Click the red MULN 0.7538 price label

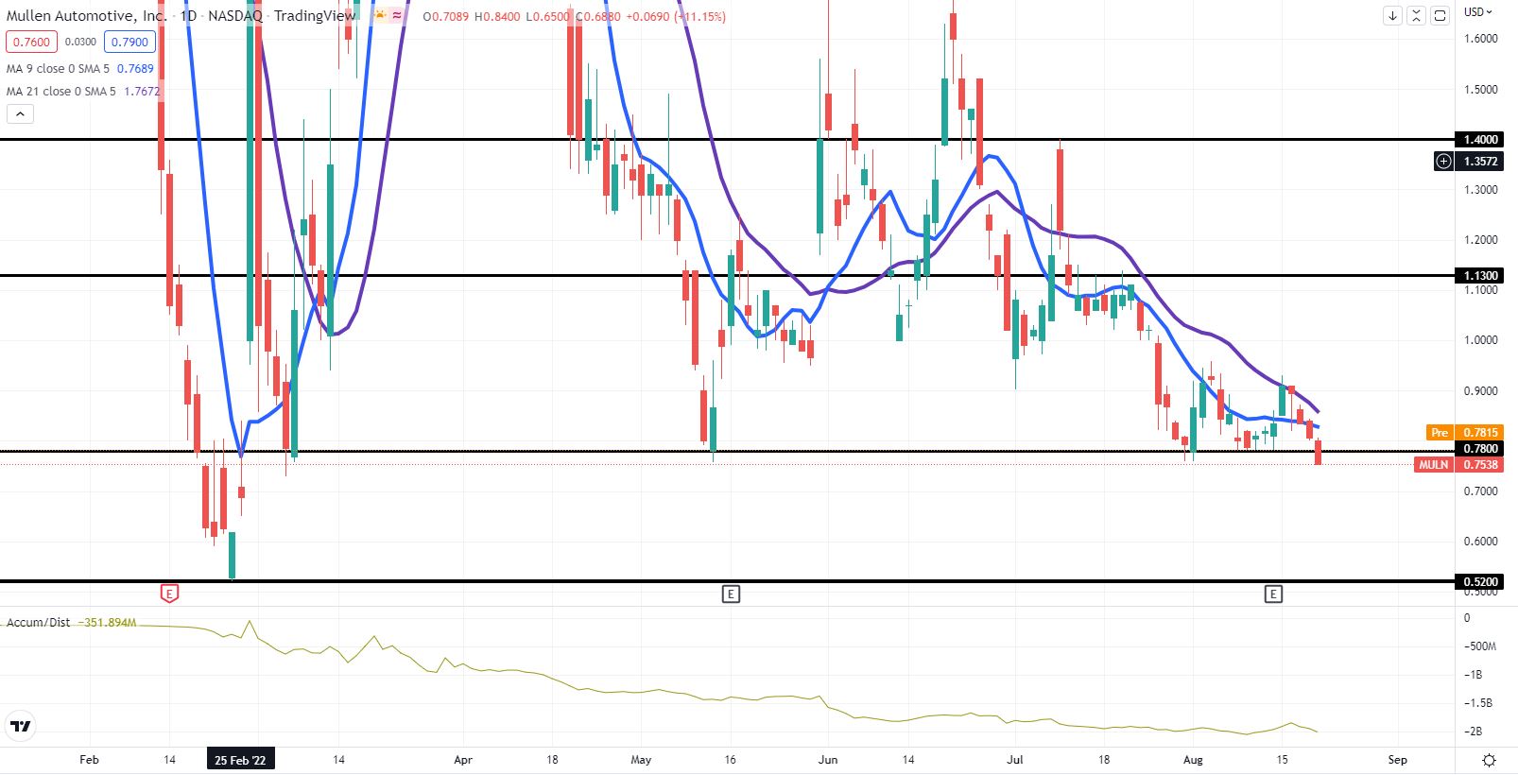pos(1459,464)
